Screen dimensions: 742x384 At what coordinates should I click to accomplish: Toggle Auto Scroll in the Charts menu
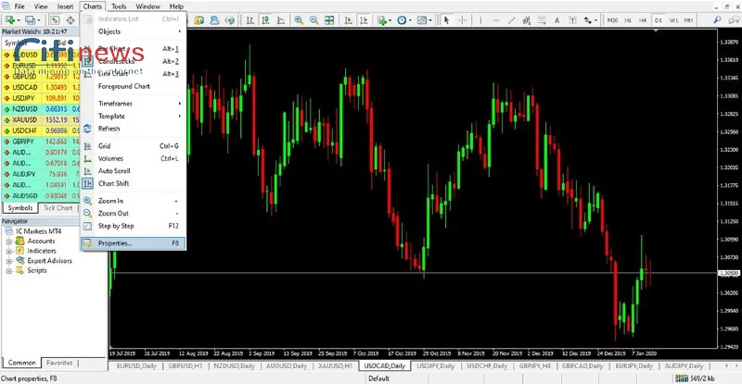click(133, 170)
